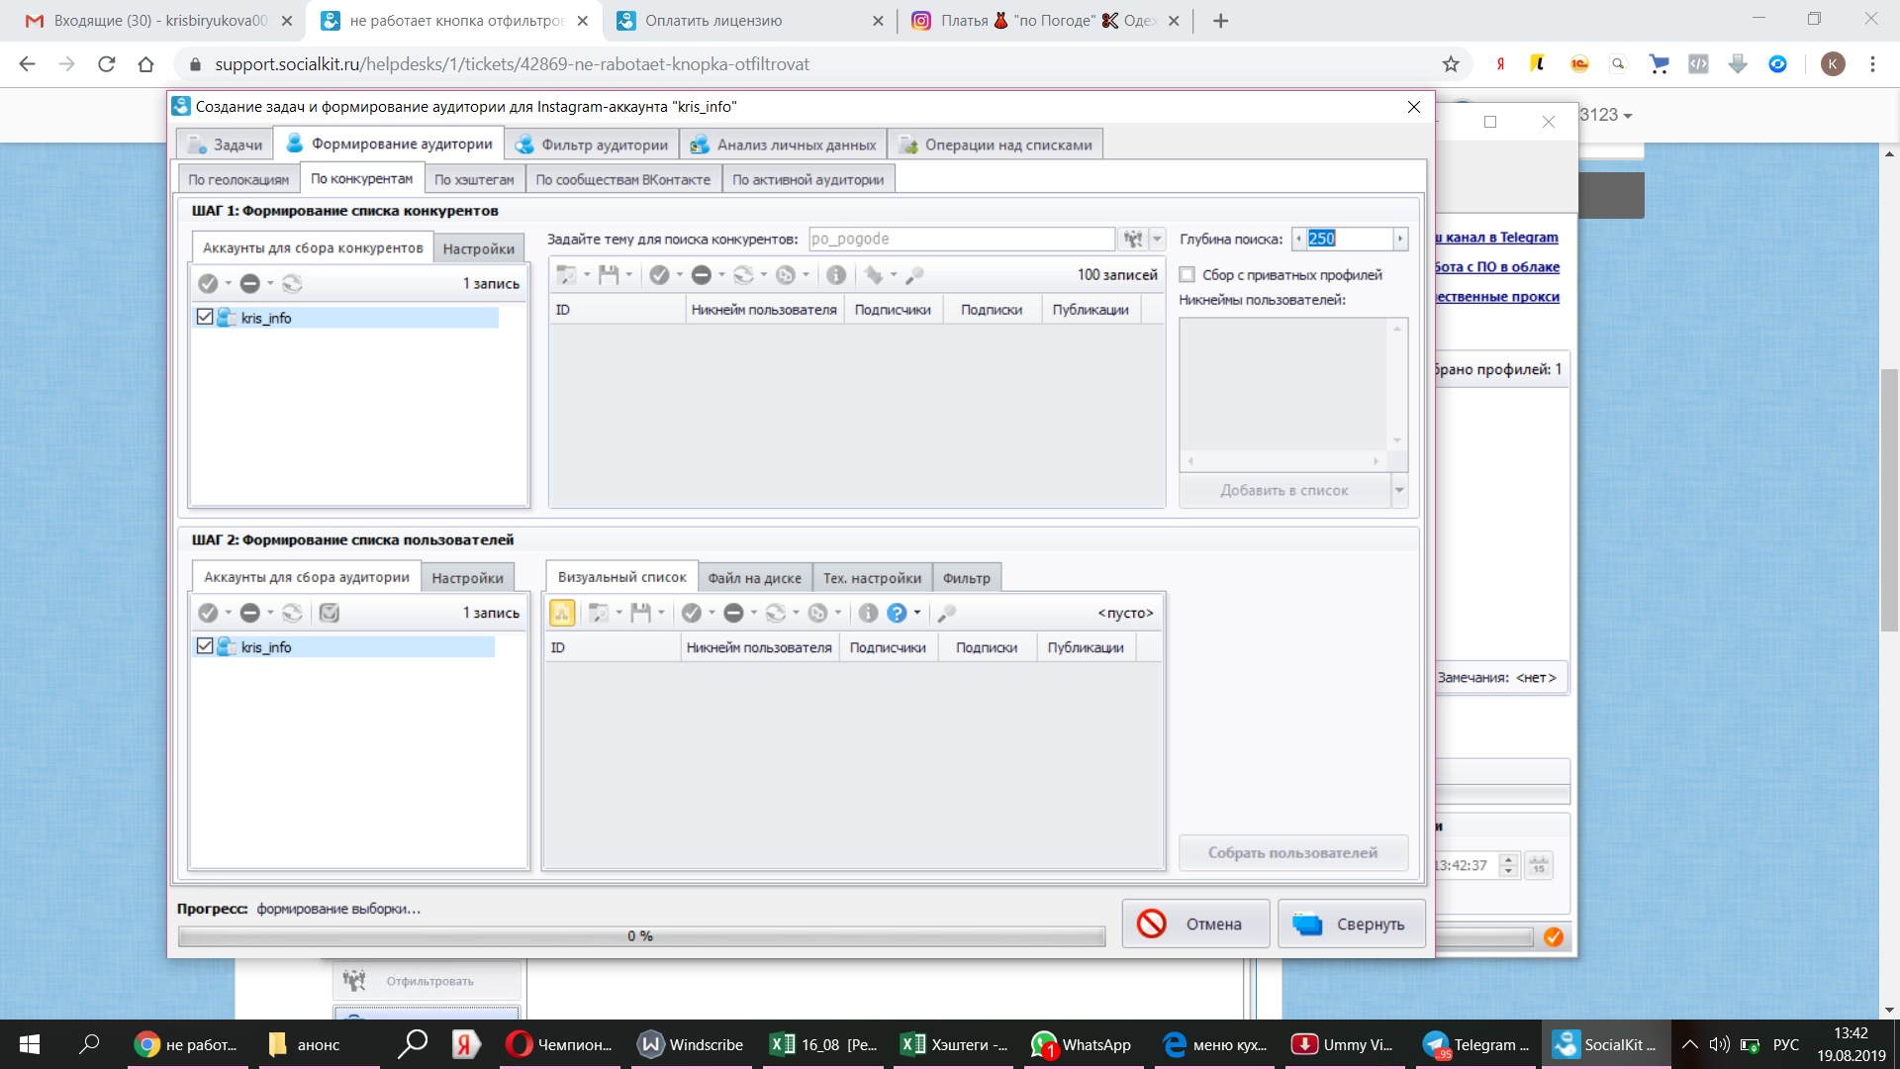This screenshot has height=1069, width=1900.
Task: Click 'Свернуть' minimize button
Action: coord(1352,923)
